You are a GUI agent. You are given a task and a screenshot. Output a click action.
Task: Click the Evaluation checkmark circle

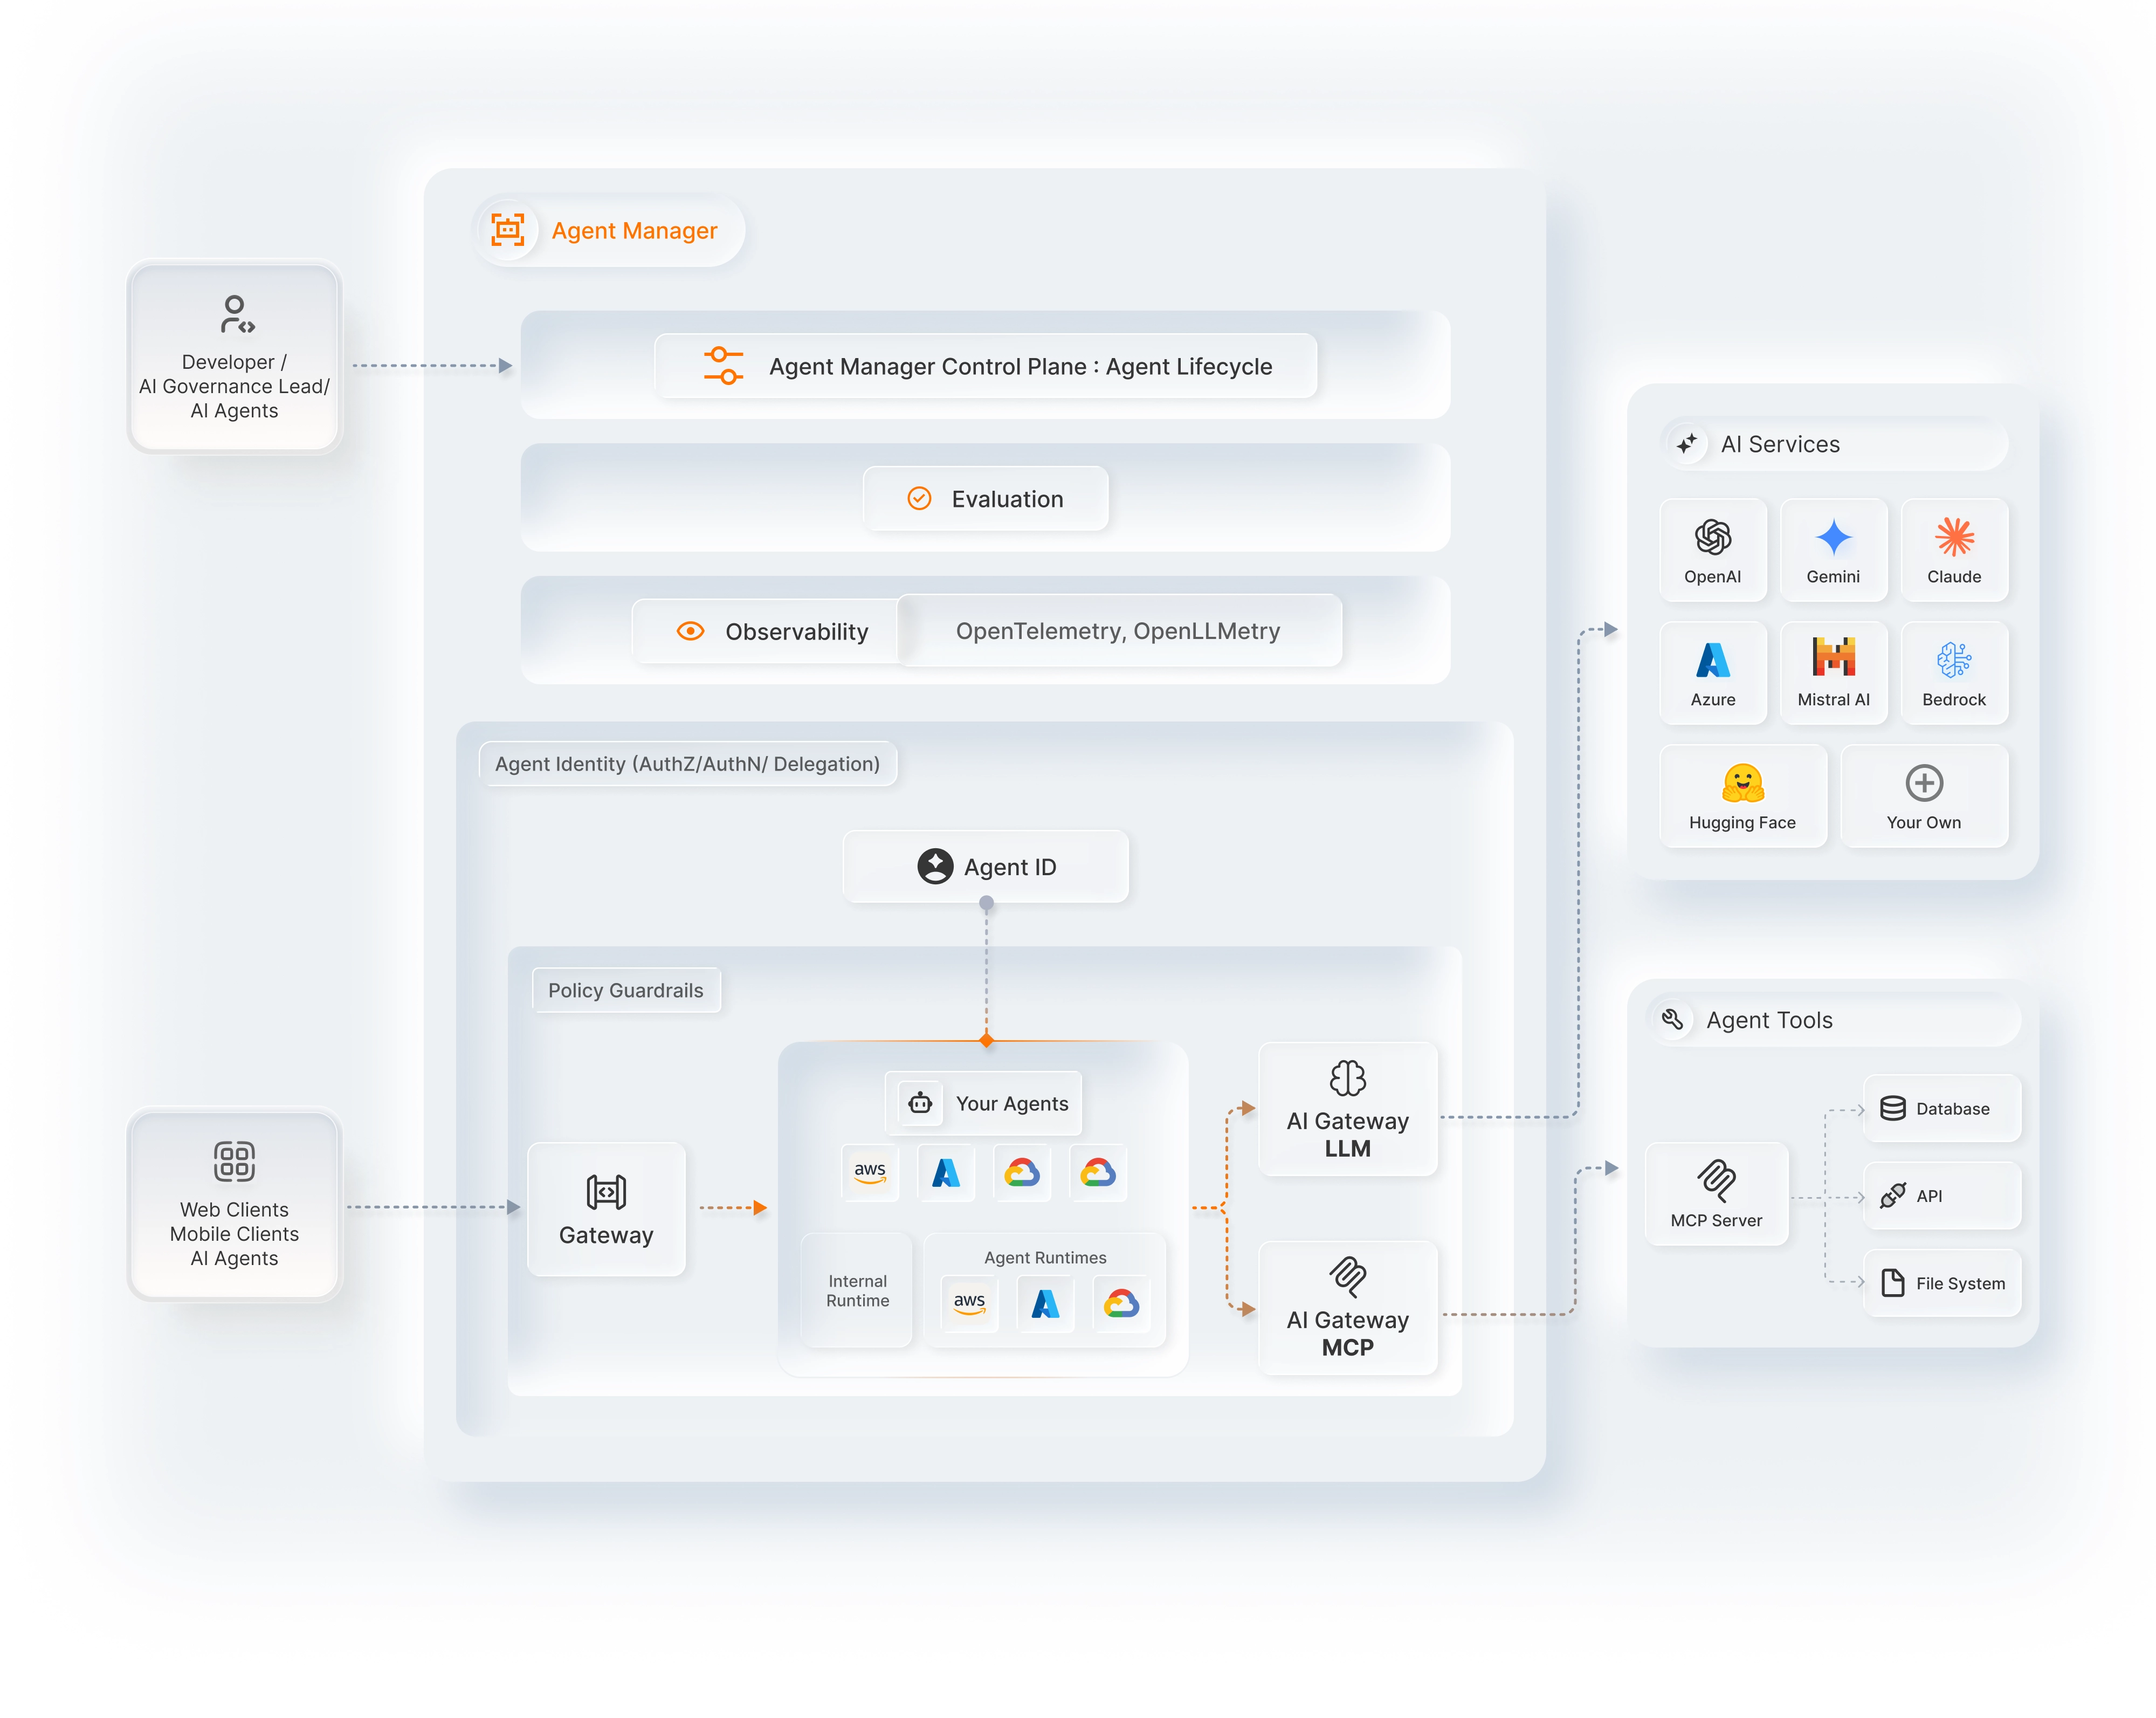coord(919,498)
